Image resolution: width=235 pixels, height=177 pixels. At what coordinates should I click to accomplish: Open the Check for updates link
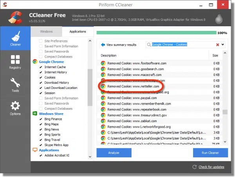click(x=211, y=167)
